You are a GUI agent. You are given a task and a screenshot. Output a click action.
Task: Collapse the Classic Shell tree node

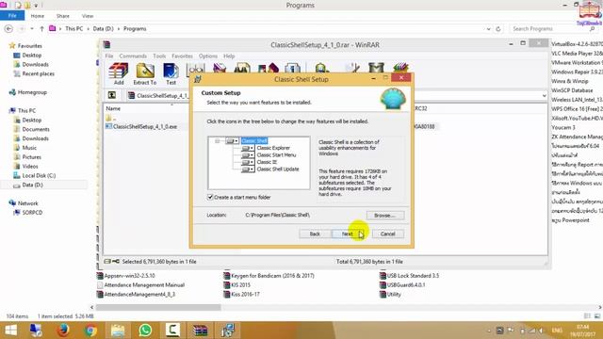coord(218,141)
